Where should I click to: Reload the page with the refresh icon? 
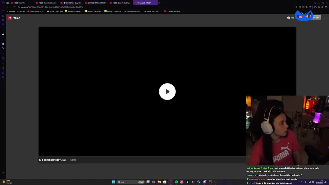(x=14, y=7)
